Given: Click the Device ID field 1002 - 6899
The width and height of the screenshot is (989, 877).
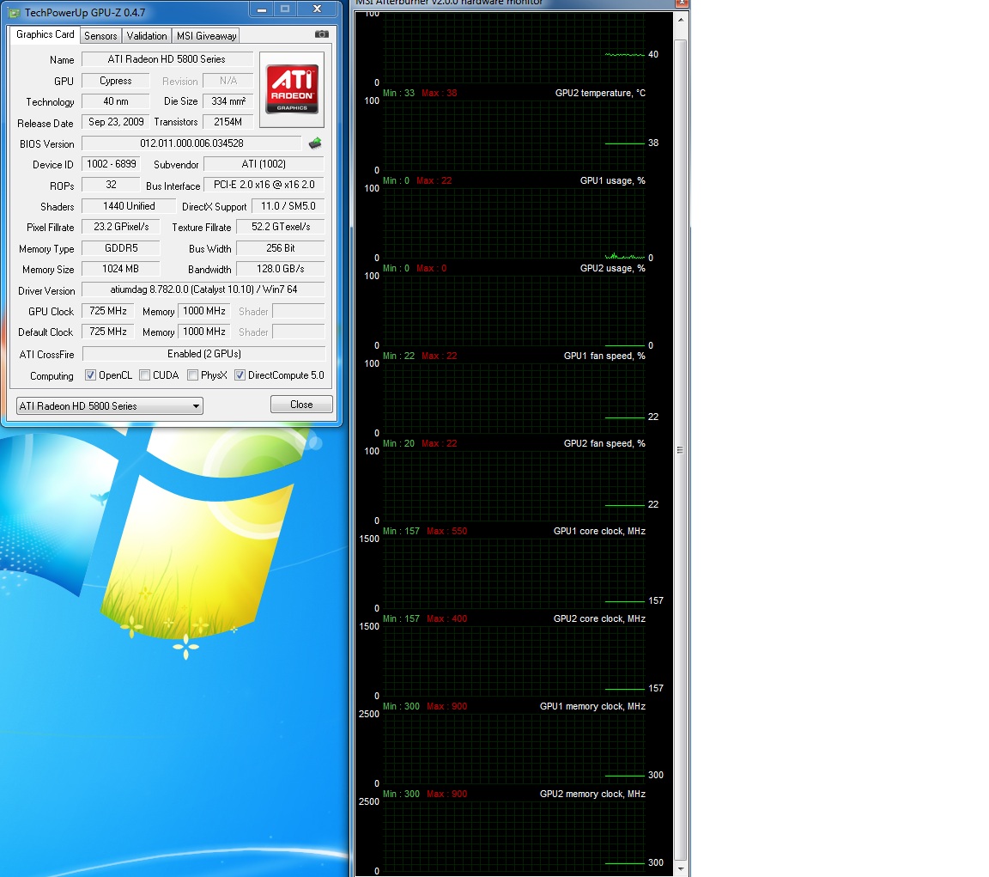Looking at the screenshot, I should pyautogui.click(x=112, y=164).
